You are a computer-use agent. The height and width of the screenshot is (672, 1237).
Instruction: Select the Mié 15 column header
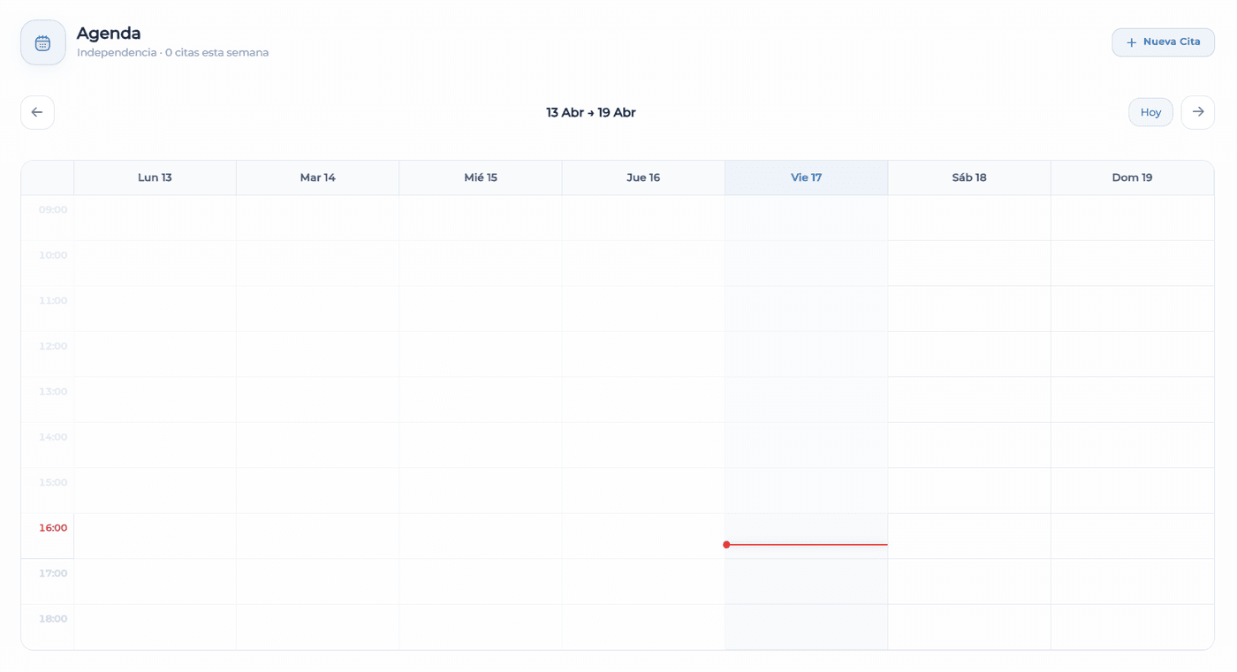pyautogui.click(x=480, y=177)
